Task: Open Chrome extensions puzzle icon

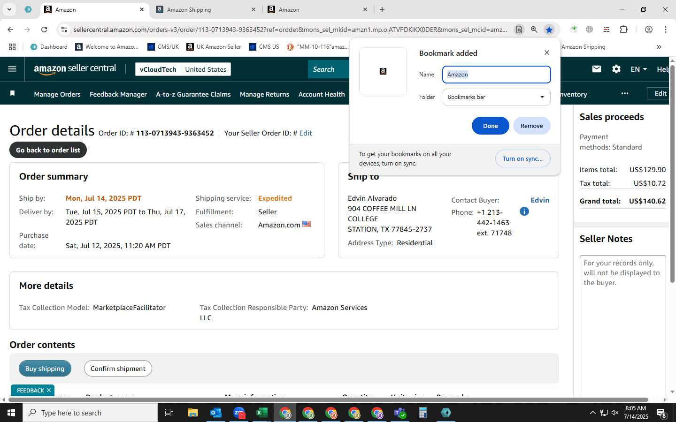Action: pyautogui.click(x=623, y=30)
